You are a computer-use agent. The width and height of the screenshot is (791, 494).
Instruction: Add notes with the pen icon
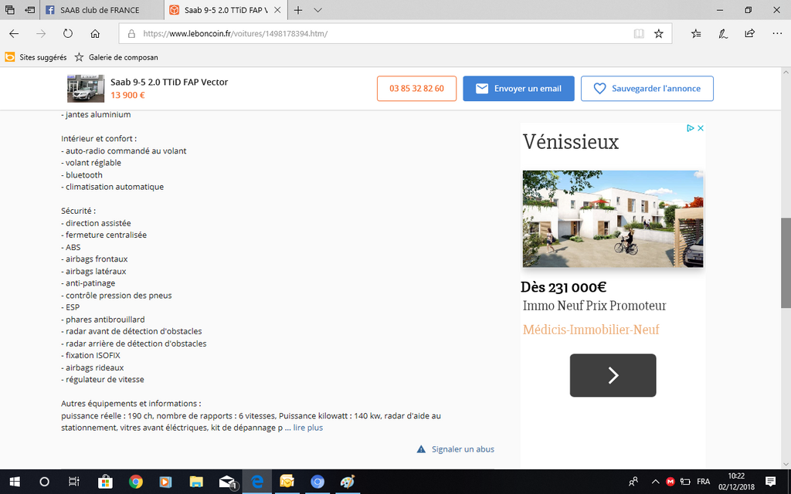pyautogui.click(x=723, y=34)
